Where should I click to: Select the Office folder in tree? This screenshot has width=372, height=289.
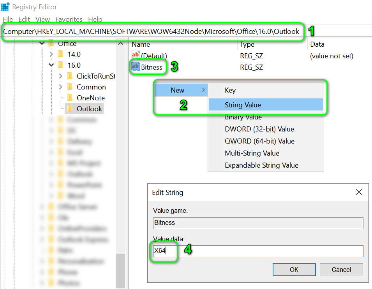click(67, 44)
